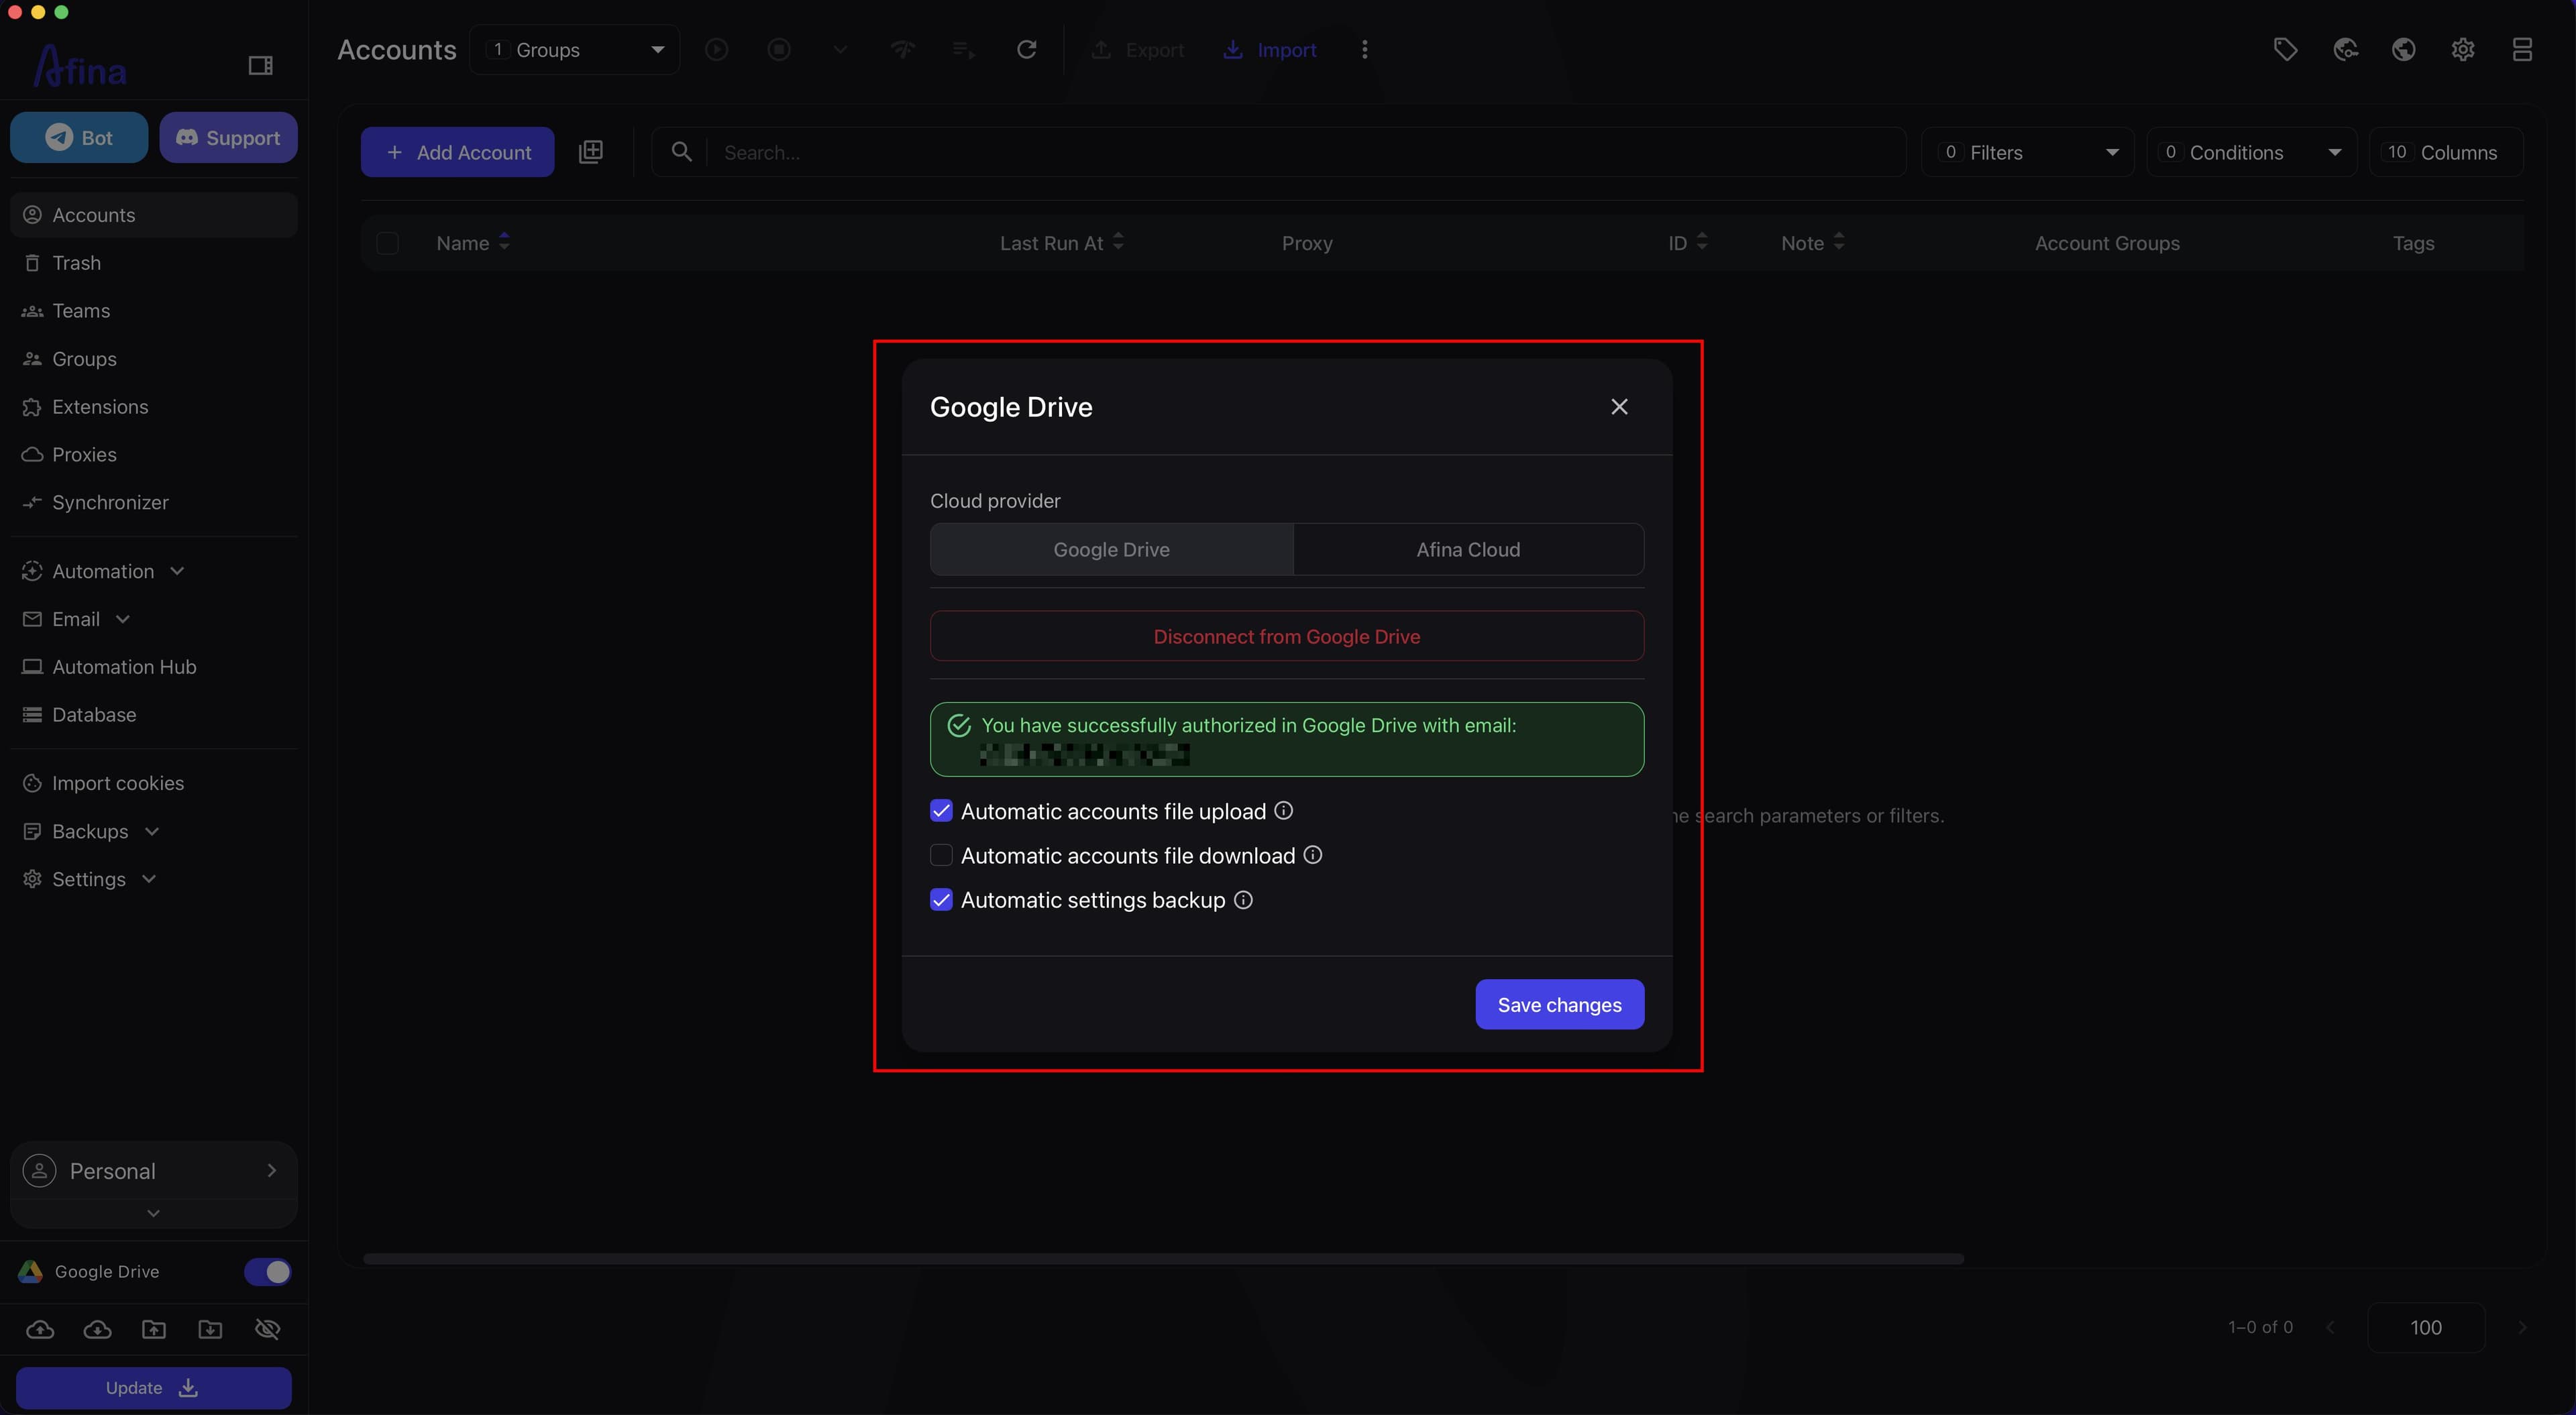Open Discord Support

(x=228, y=137)
